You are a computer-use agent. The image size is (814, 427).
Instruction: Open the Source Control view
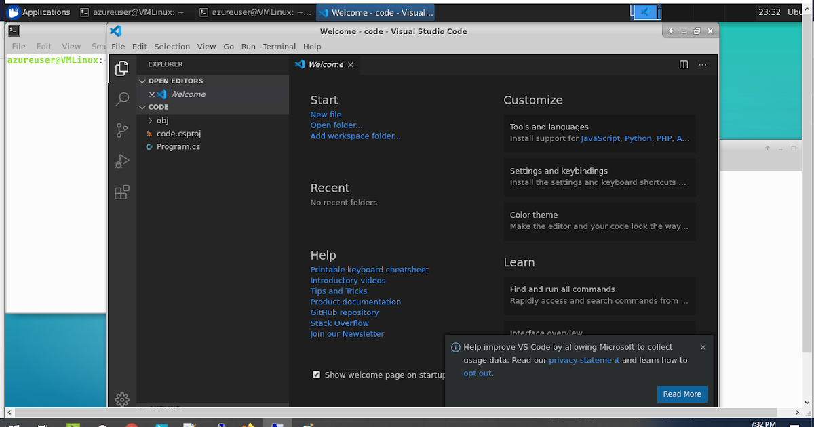pos(122,130)
